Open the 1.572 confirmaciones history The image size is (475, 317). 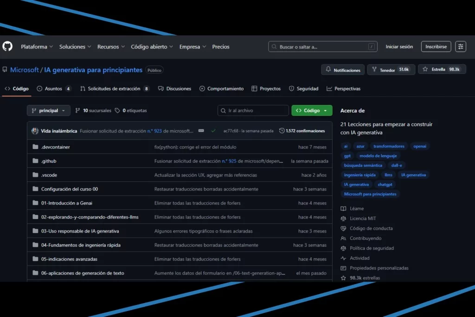tap(302, 131)
